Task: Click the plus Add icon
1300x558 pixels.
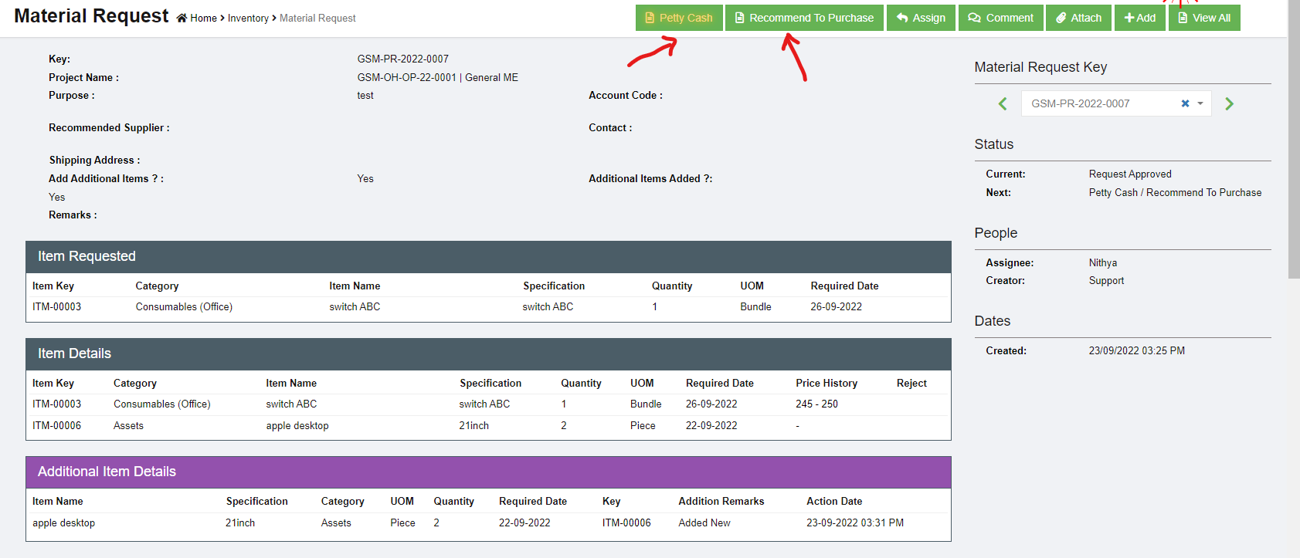Action: tap(1129, 18)
